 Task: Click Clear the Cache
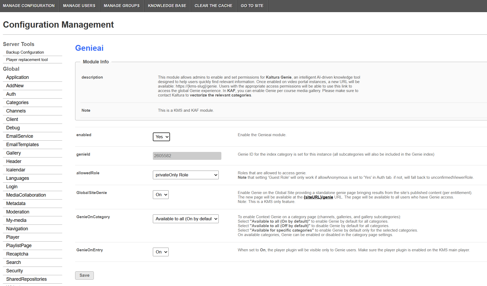213,6
